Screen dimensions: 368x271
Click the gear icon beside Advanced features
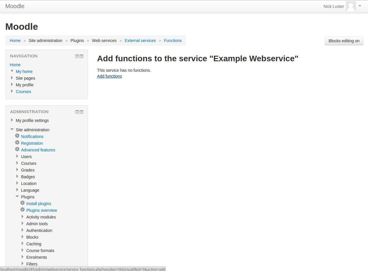(x=17, y=149)
